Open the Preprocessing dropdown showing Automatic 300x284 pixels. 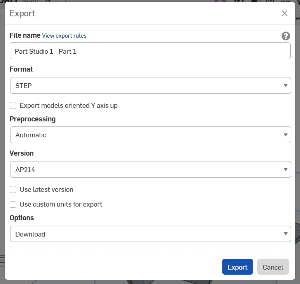point(150,135)
